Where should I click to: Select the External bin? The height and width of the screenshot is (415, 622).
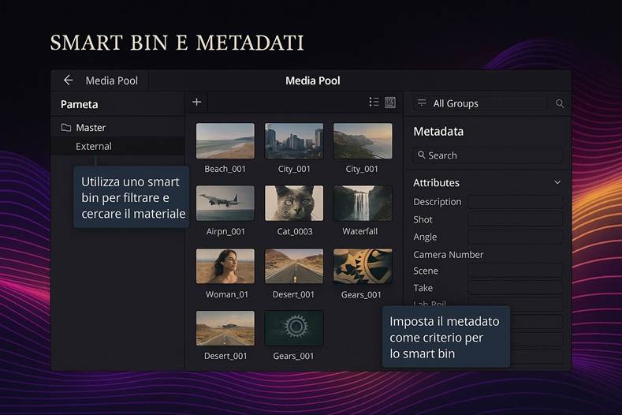click(94, 146)
